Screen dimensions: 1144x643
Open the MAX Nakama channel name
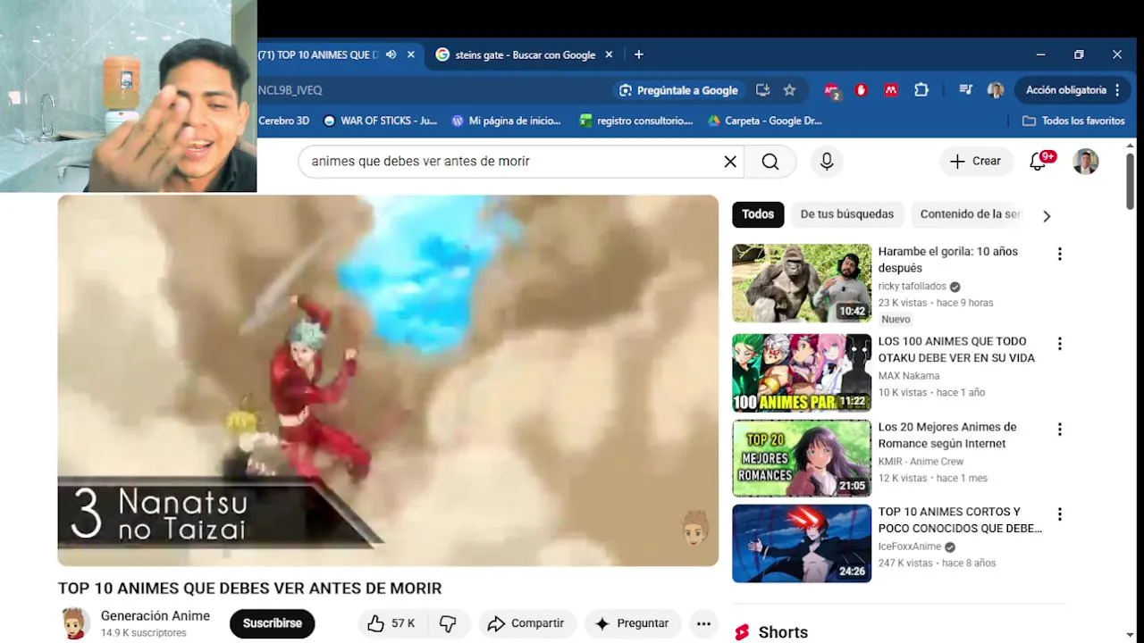908,376
